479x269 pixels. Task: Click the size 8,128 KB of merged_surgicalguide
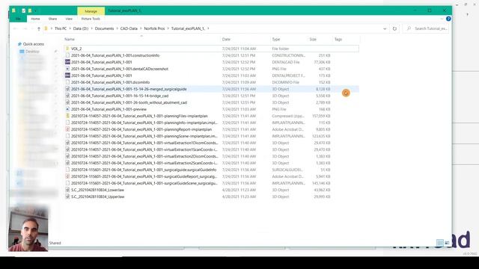point(323,89)
